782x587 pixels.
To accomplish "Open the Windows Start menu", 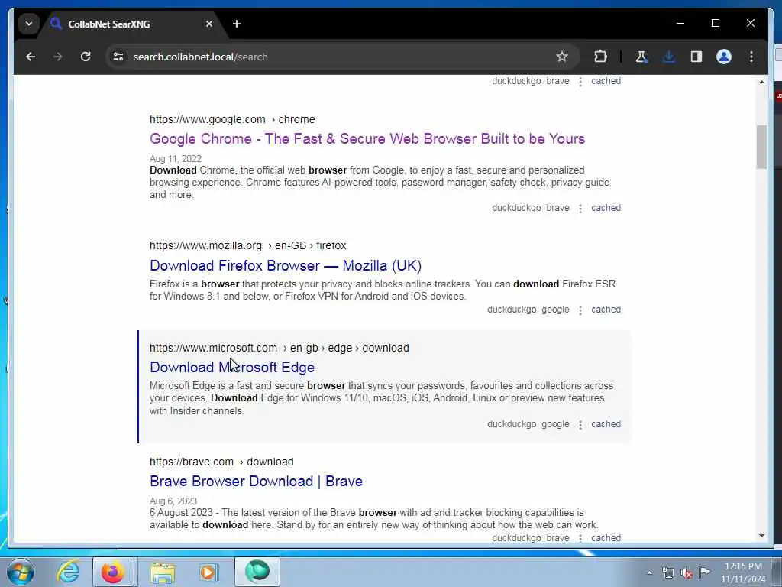I will click(x=21, y=572).
